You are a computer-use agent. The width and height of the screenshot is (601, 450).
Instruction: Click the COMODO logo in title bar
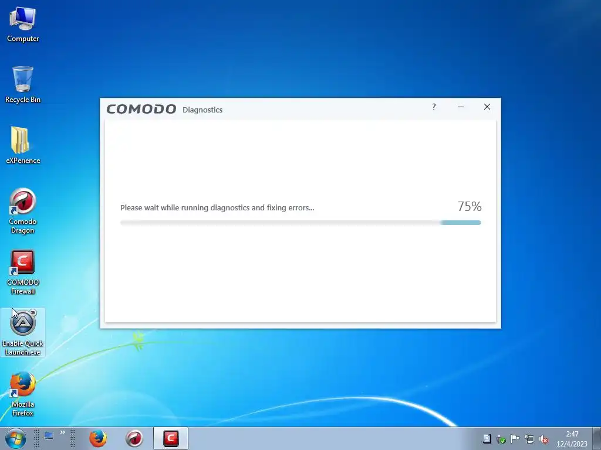[141, 110]
